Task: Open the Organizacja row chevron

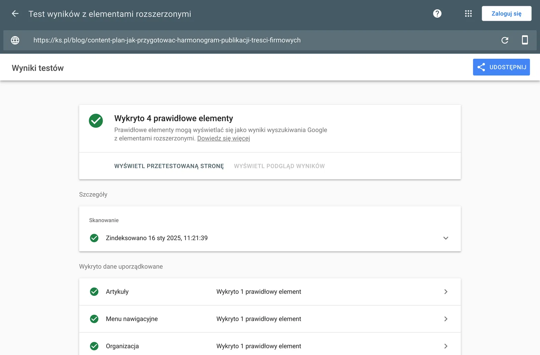Action: (446, 346)
